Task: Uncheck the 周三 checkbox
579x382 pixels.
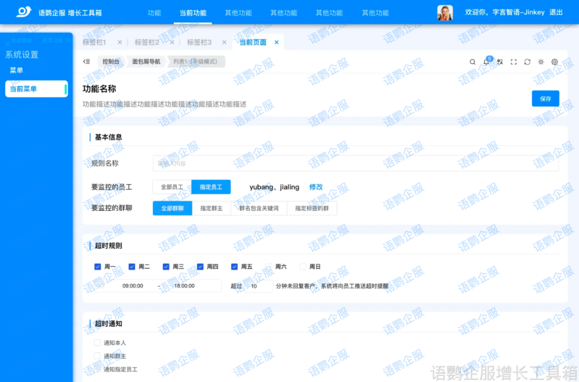Action: [x=166, y=266]
